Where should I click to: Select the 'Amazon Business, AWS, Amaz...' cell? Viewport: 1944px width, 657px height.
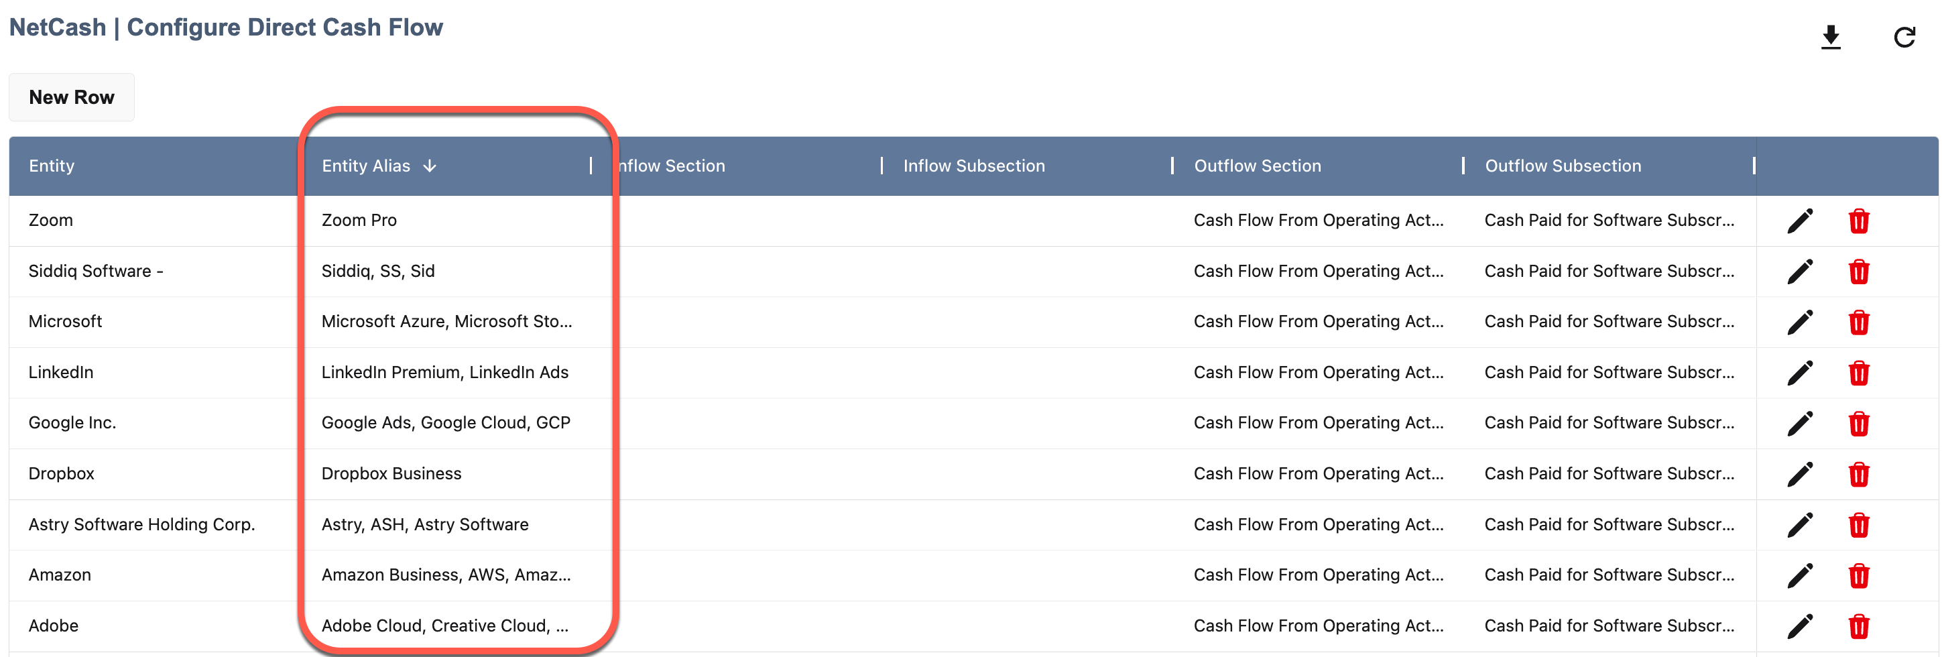coord(448,575)
